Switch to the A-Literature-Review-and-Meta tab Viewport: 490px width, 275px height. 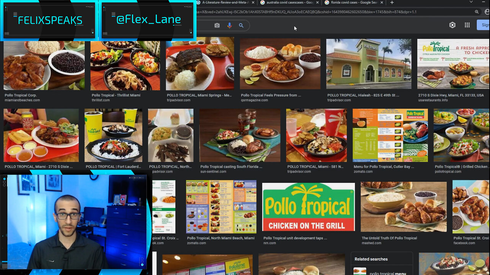click(225, 3)
